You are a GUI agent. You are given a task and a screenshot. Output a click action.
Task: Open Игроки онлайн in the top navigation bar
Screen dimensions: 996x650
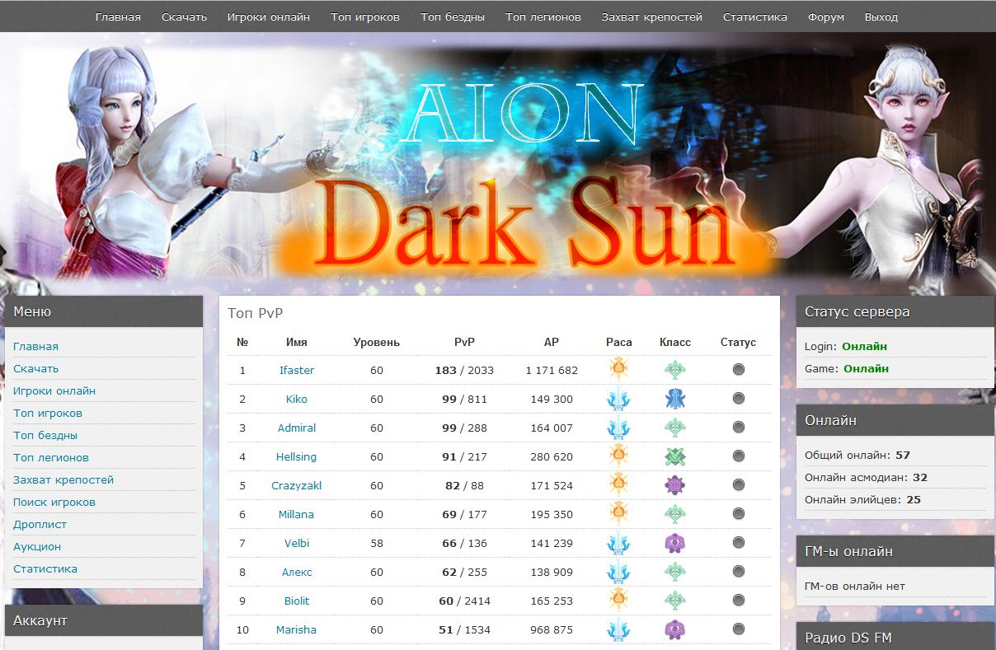(269, 16)
